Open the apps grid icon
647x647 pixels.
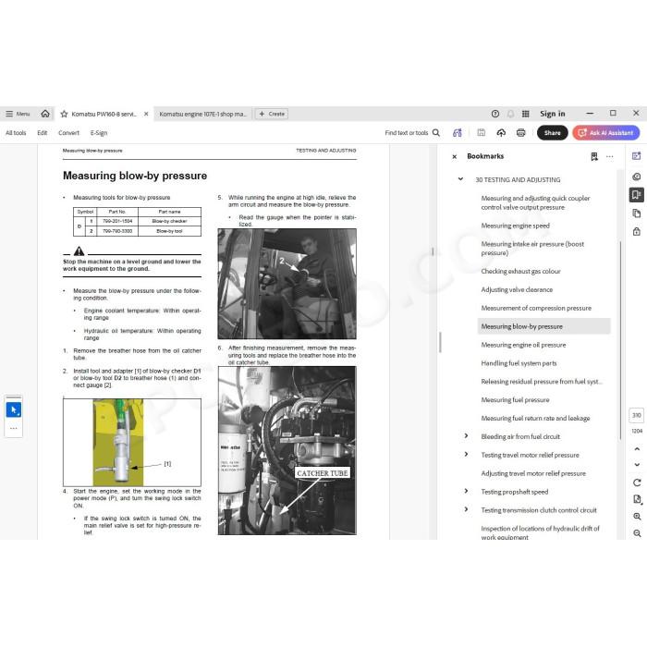(x=525, y=114)
